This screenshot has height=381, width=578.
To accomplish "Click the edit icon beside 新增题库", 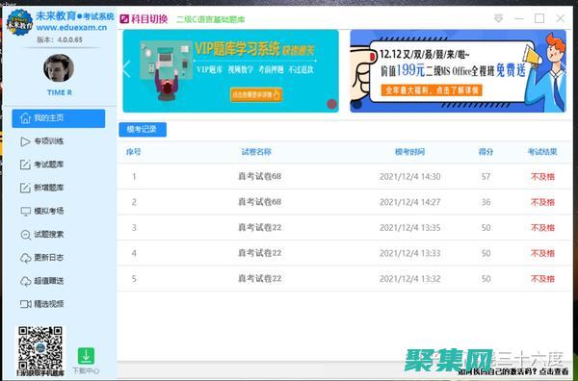I will coord(25,188).
